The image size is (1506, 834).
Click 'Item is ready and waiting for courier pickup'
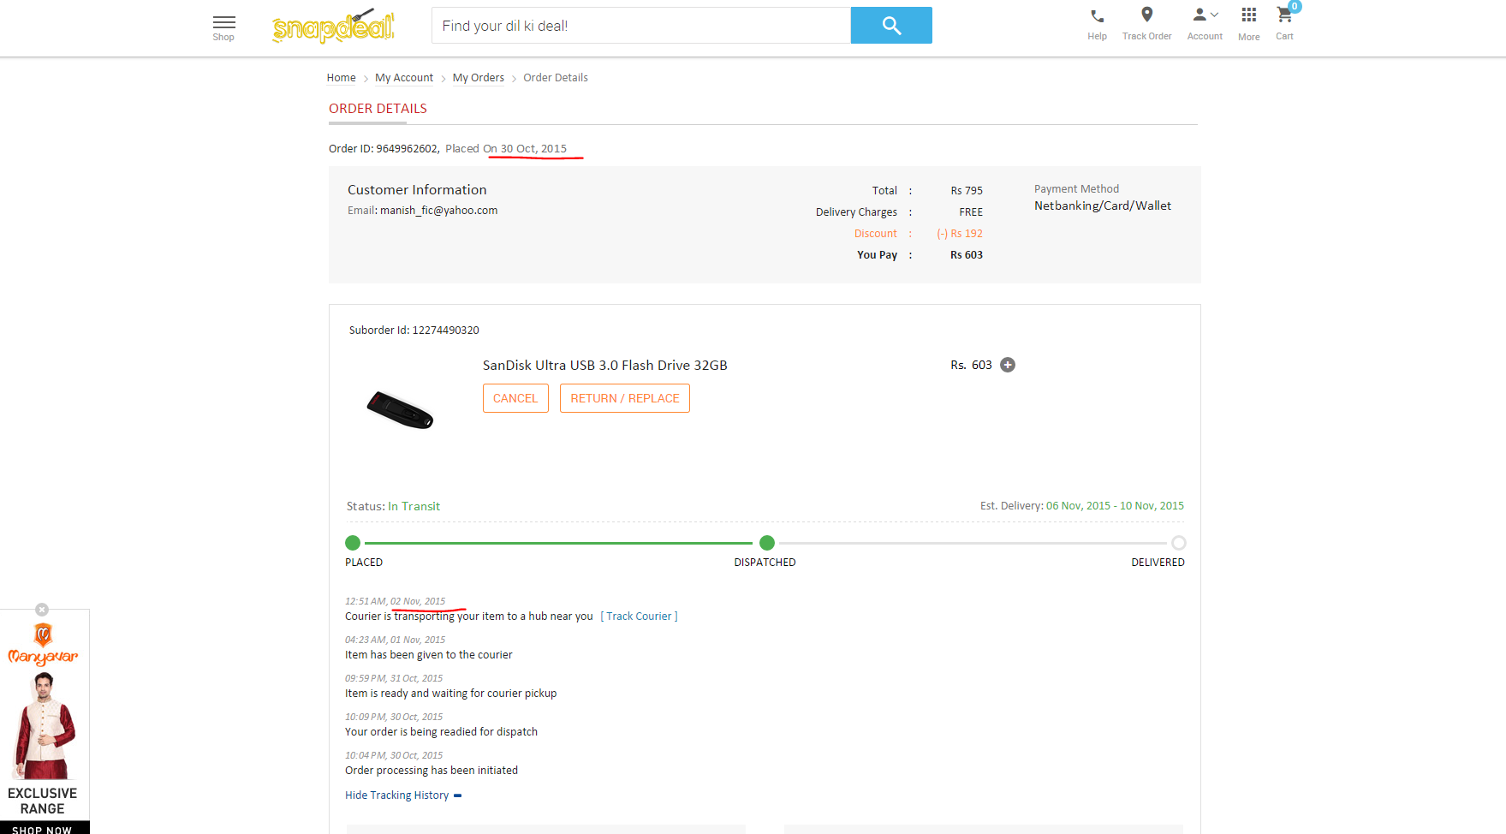pyautogui.click(x=451, y=694)
